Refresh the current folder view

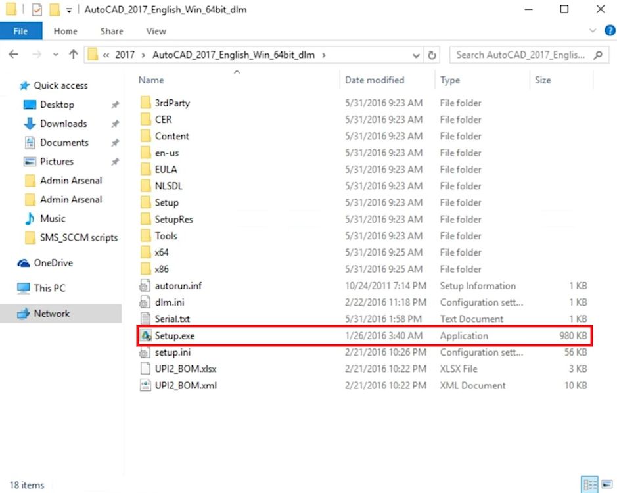pyautogui.click(x=432, y=55)
